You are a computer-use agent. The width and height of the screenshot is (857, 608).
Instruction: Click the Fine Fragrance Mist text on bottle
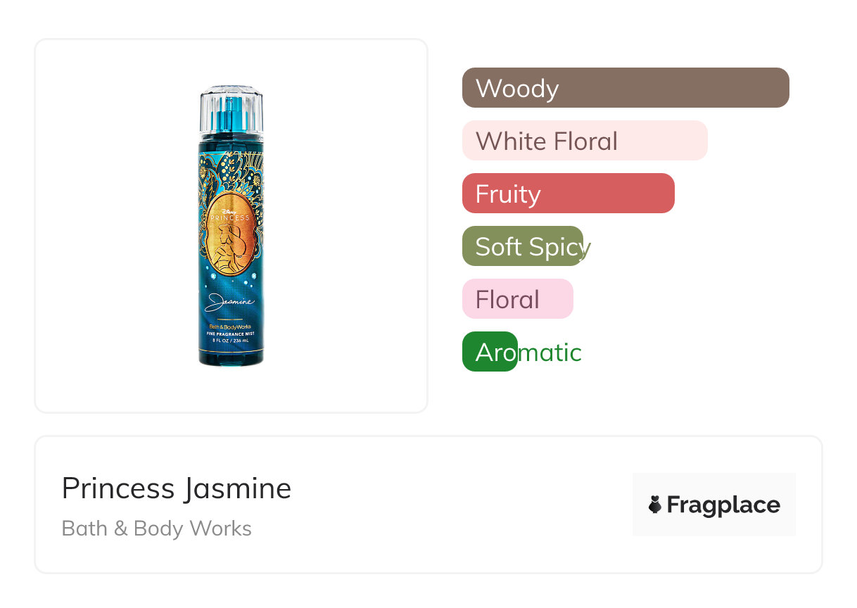click(x=230, y=334)
